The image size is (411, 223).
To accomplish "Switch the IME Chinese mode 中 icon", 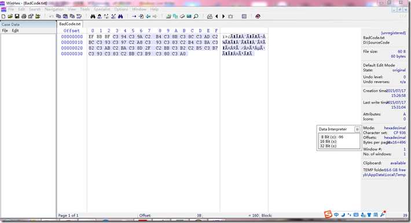I will [336, 215].
